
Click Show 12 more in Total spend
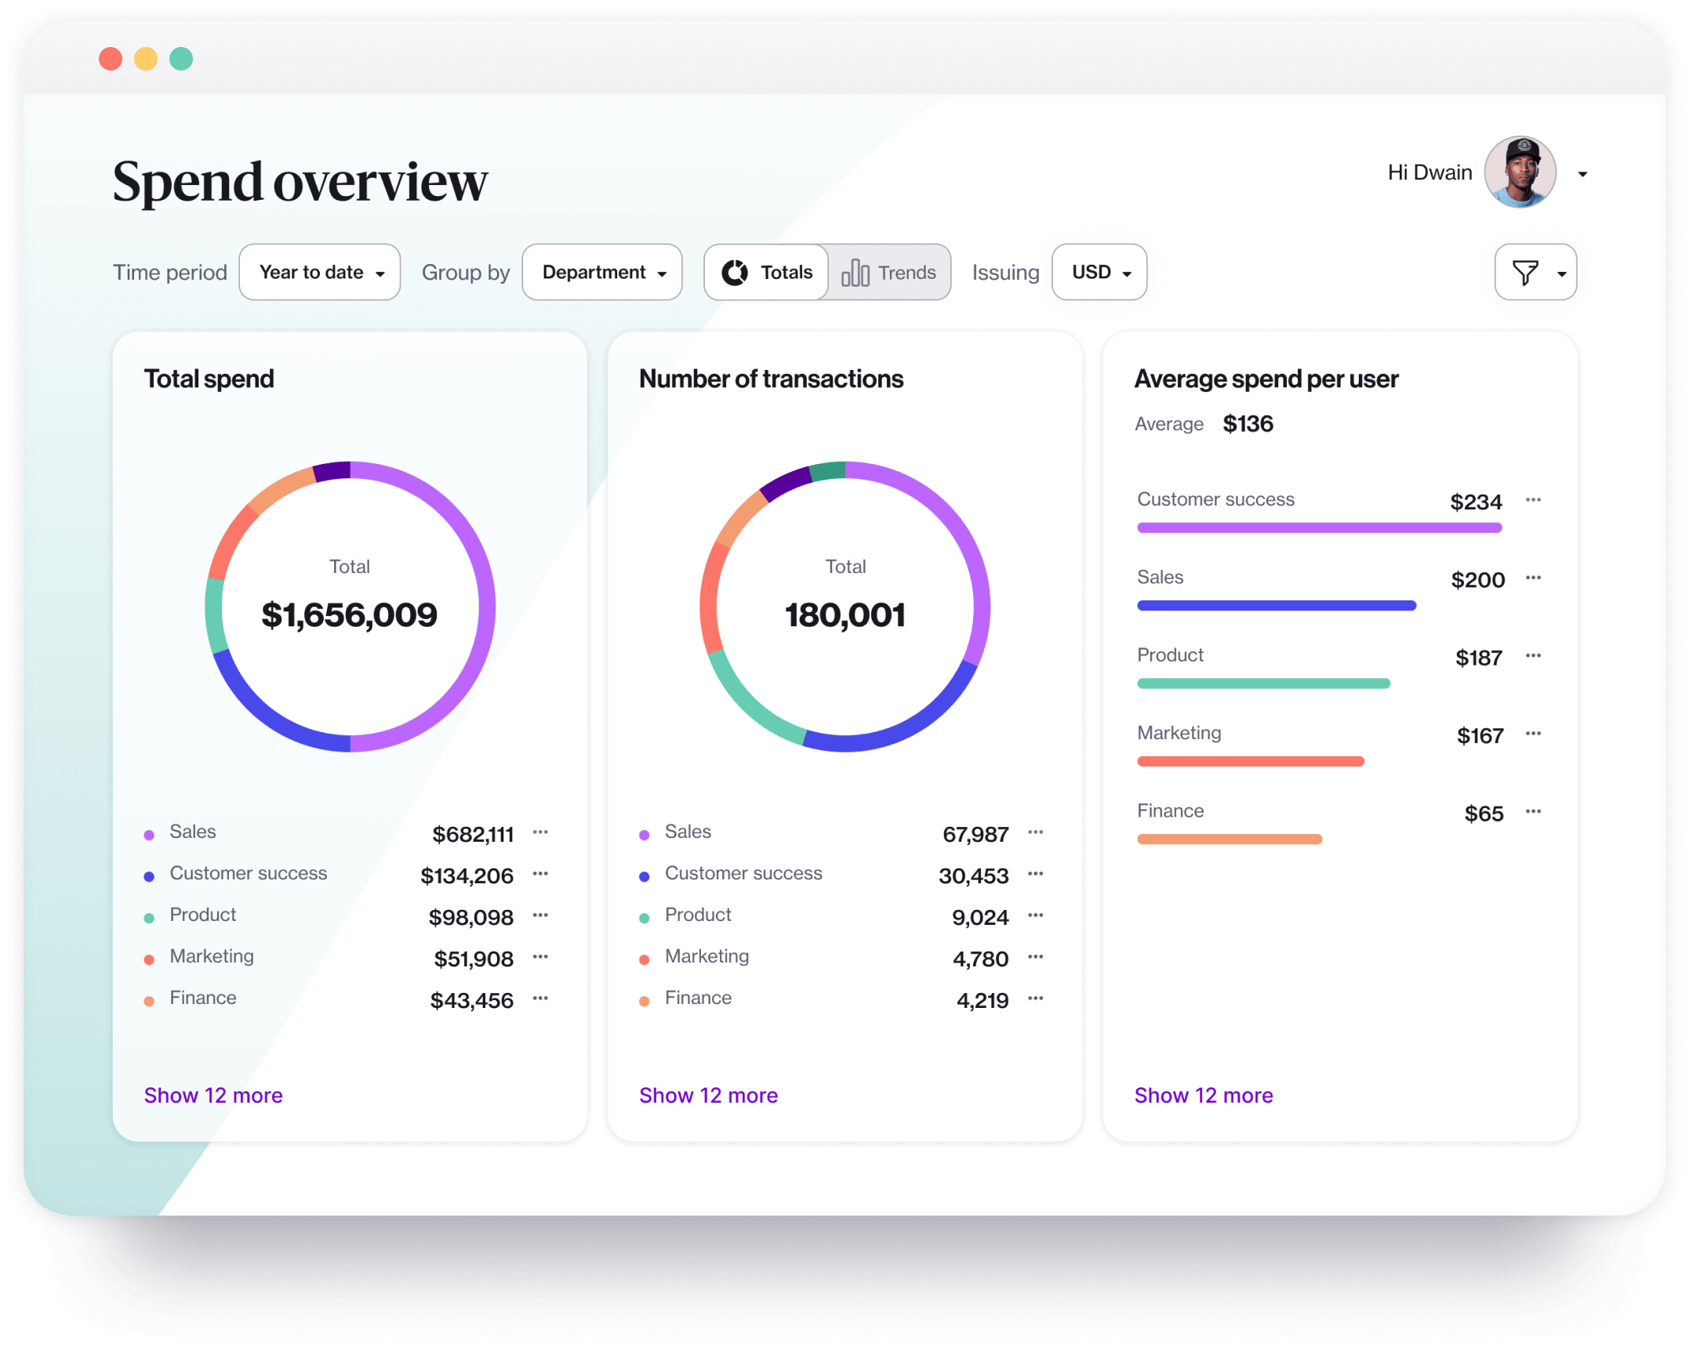[213, 1095]
